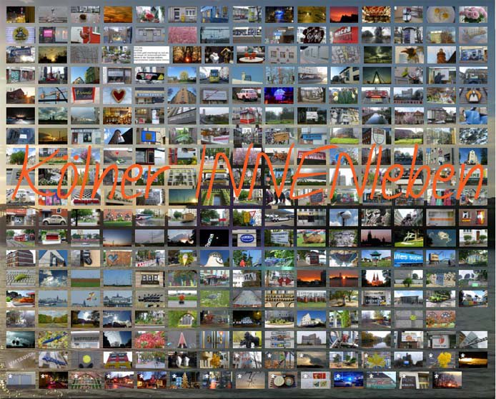Open the flat field horizon thumbnail

click(x=86, y=278)
